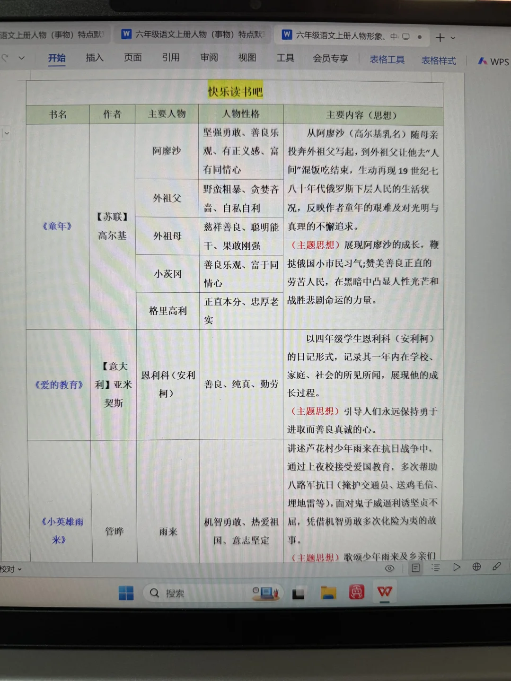The height and width of the screenshot is (681, 511).
Task: Open the 开始 ribbon tab
Action: coord(57,58)
